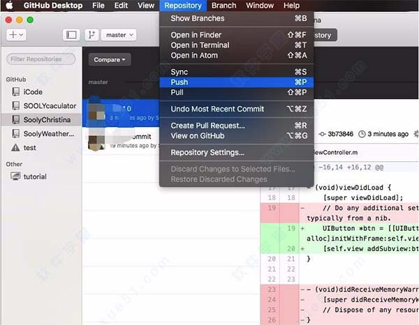Select the SoolyChristina repository

41,120
